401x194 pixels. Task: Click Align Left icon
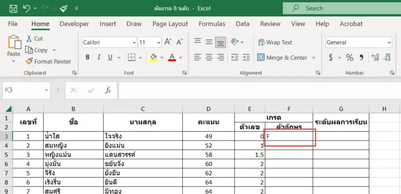coord(197,57)
